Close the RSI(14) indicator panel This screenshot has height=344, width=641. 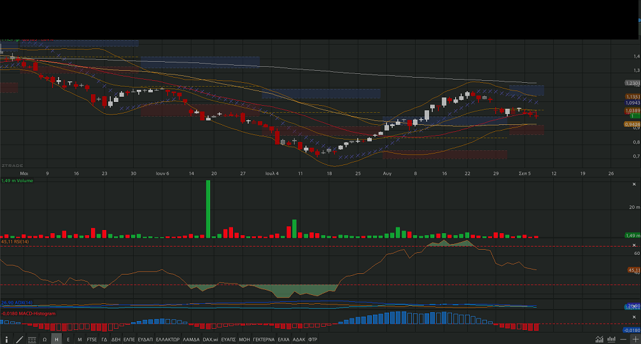point(634,245)
